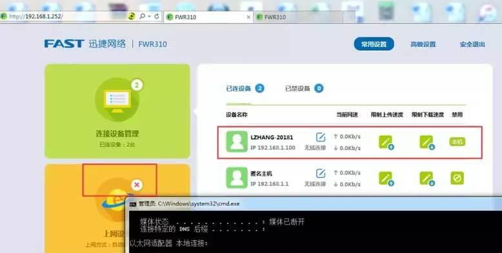Edit the name of 匿名主机 device
The width and height of the screenshot is (502, 253).
pyautogui.click(x=321, y=173)
